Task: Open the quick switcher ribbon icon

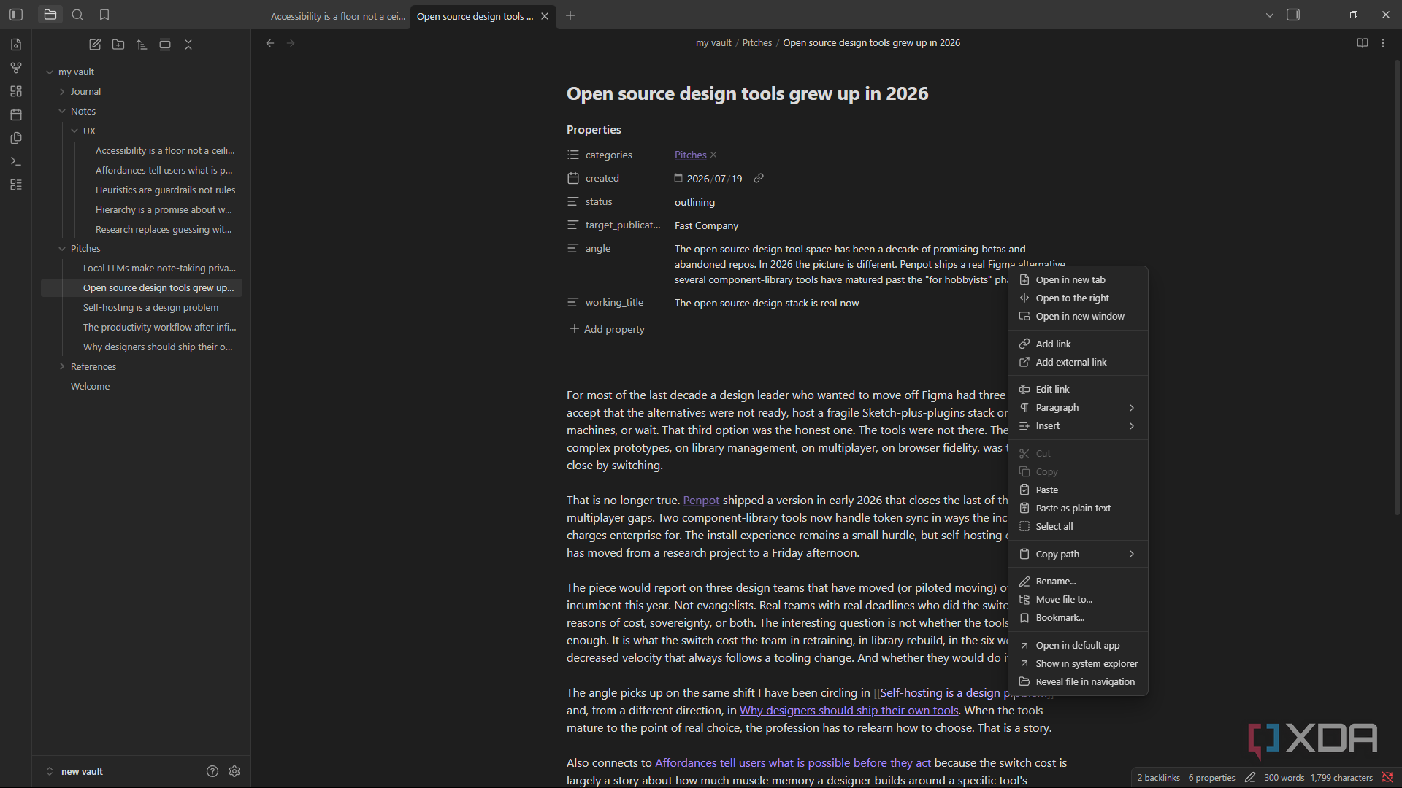Action: click(x=16, y=45)
